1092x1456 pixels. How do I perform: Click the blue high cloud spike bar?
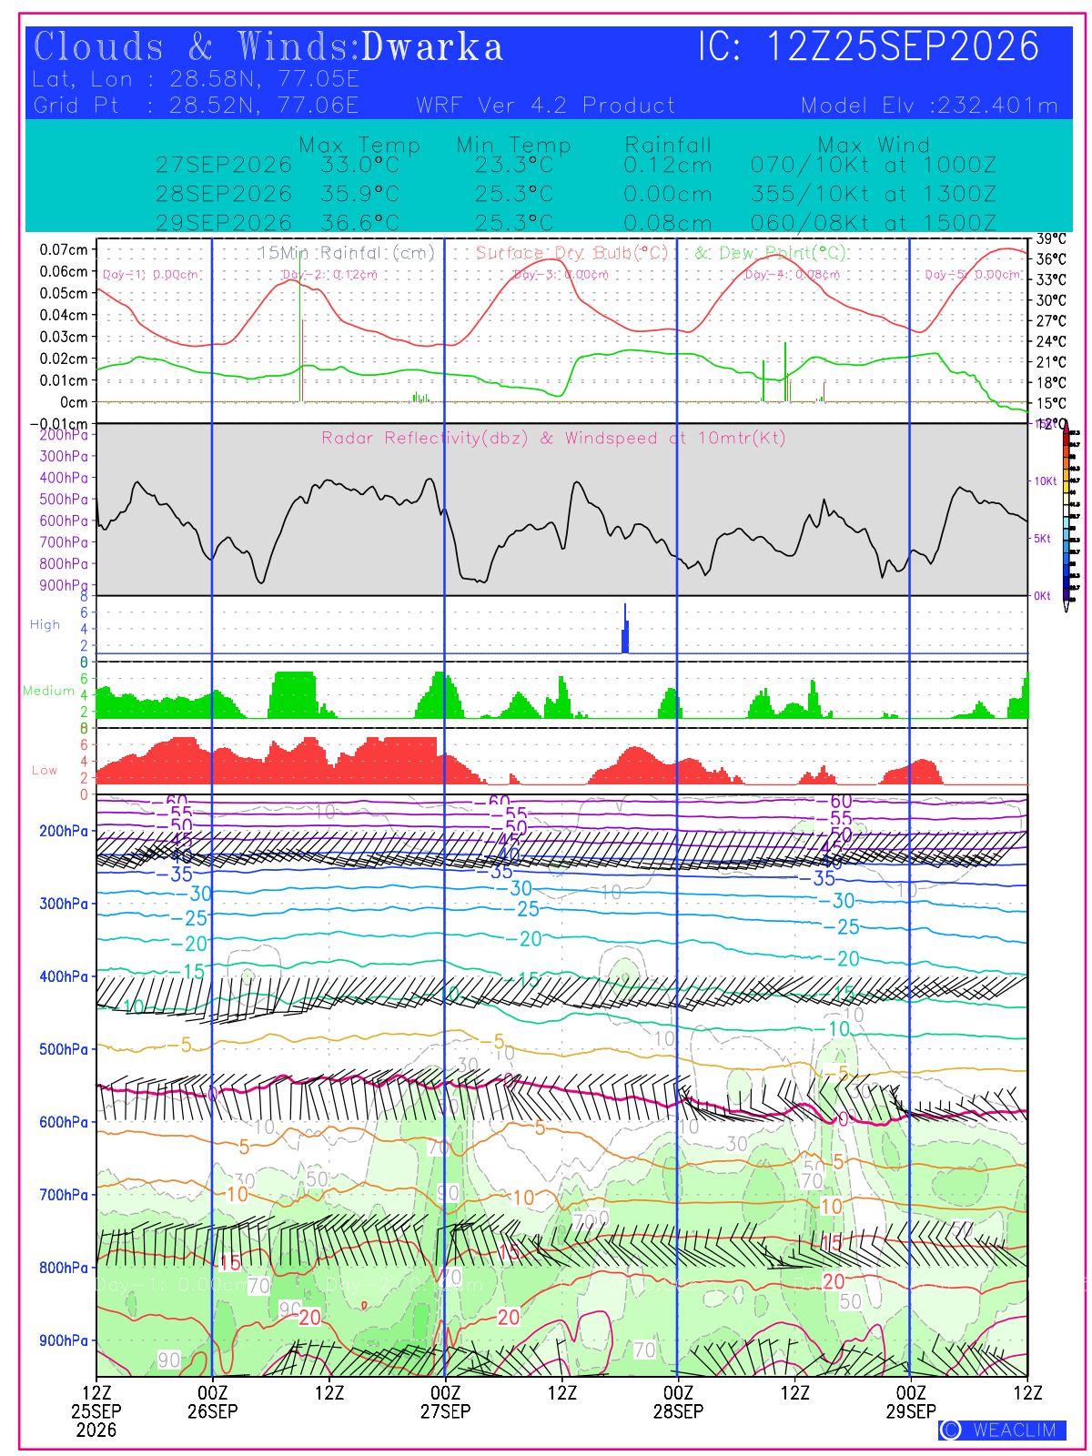[625, 628]
